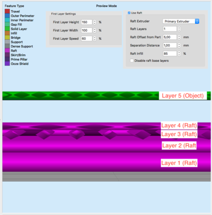Click the Raft Infill stepper arrows
The height and width of the screenshot is (215, 212).
click(x=179, y=54)
